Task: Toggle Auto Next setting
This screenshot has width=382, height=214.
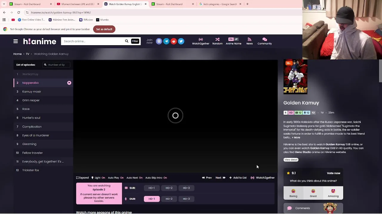Action: tap(134, 178)
